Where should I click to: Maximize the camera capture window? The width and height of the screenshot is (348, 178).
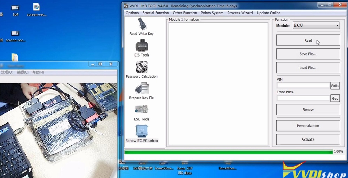click(100, 64)
